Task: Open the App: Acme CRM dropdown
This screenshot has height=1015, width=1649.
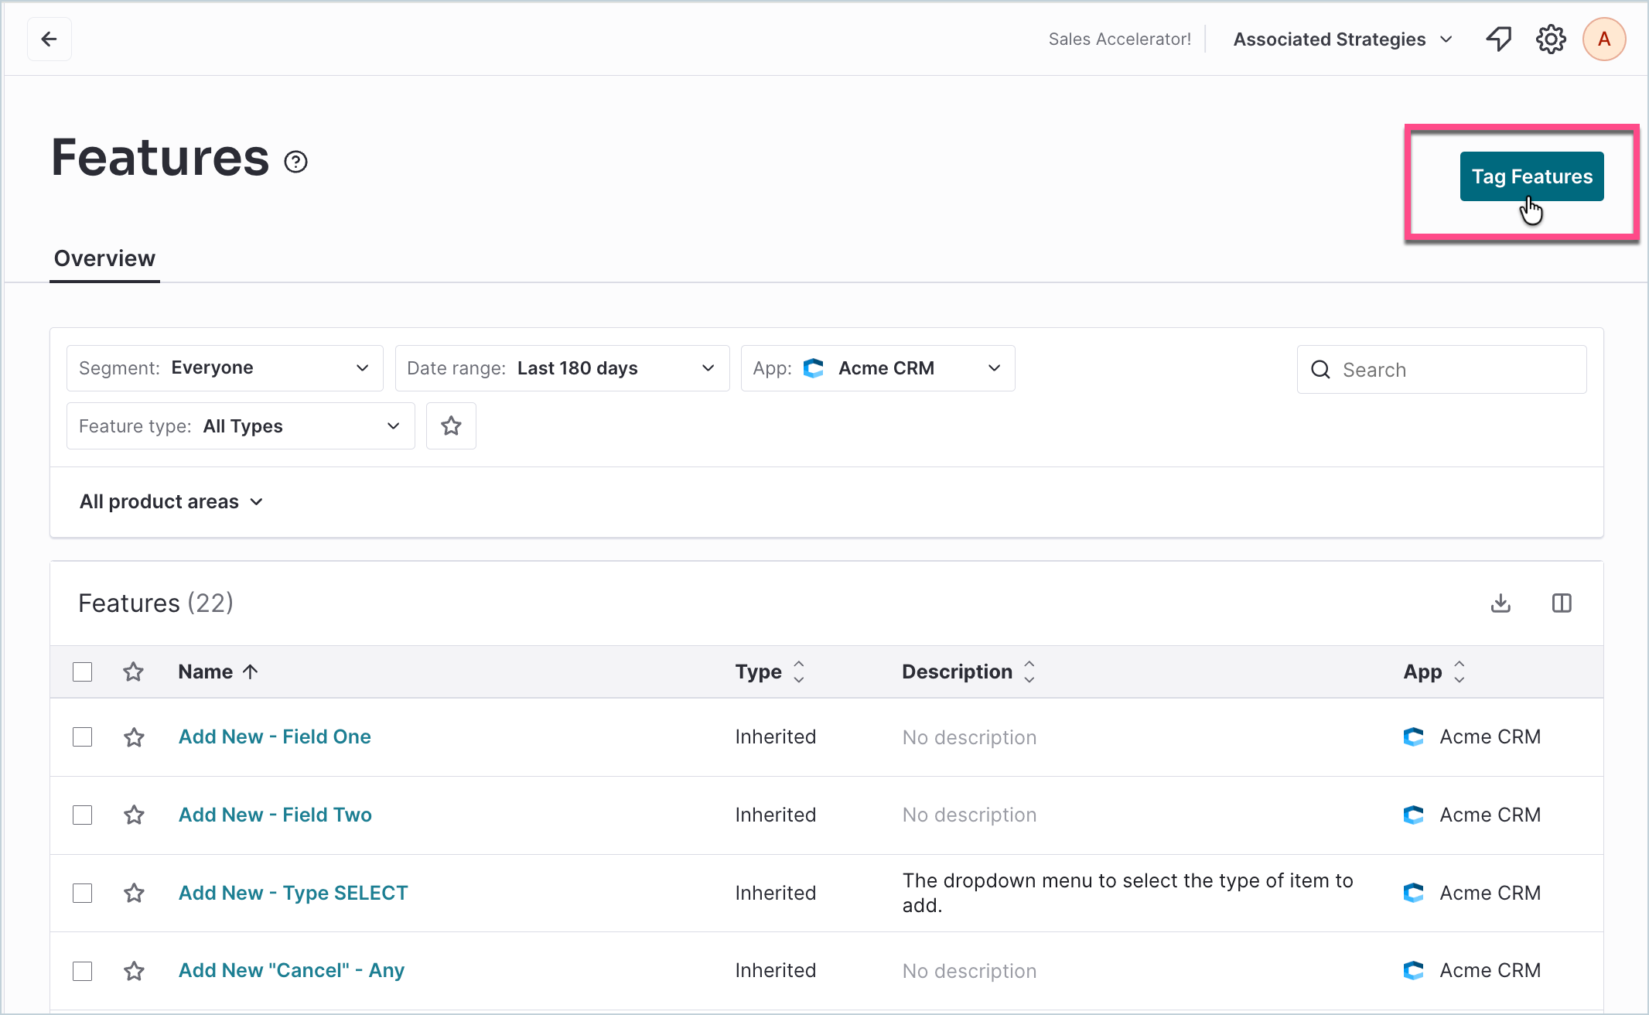Action: (x=878, y=368)
